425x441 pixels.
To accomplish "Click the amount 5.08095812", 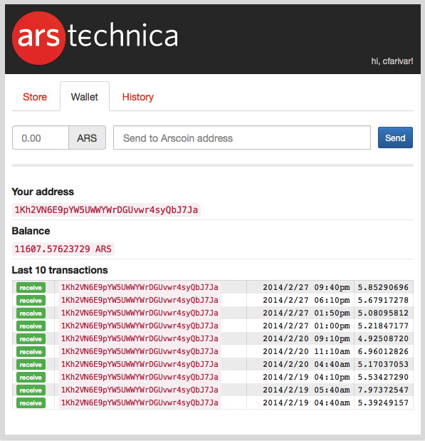I will pyautogui.click(x=383, y=313).
